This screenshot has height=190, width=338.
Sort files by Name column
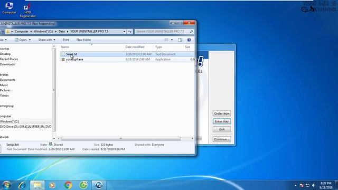65,47
